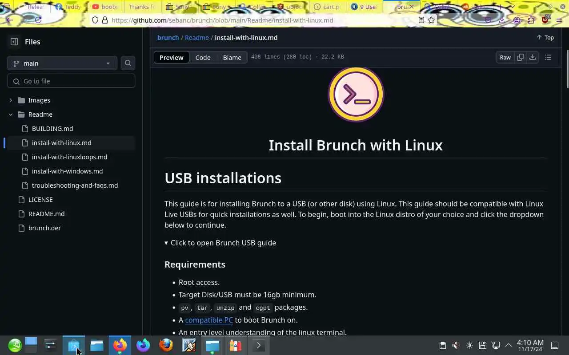Jump to Top of the file
The width and height of the screenshot is (569, 355).
(545, 38)
